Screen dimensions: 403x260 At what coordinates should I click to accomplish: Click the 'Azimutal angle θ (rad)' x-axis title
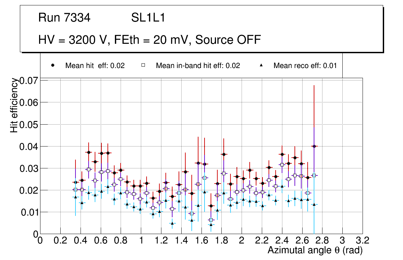(x=315, y=250)
